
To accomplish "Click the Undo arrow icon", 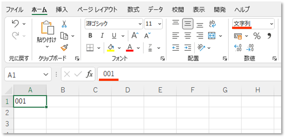I will [16, 24].
